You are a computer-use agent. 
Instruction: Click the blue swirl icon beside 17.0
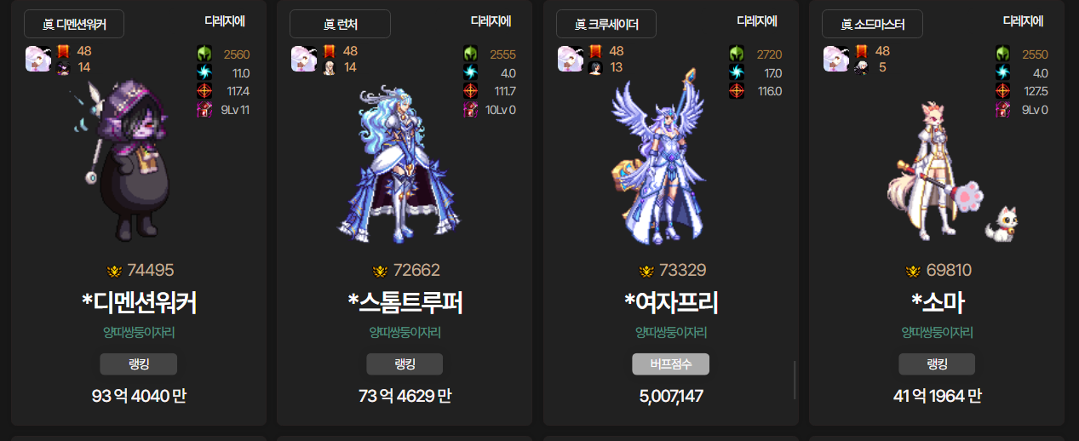(x=737, y=73)
